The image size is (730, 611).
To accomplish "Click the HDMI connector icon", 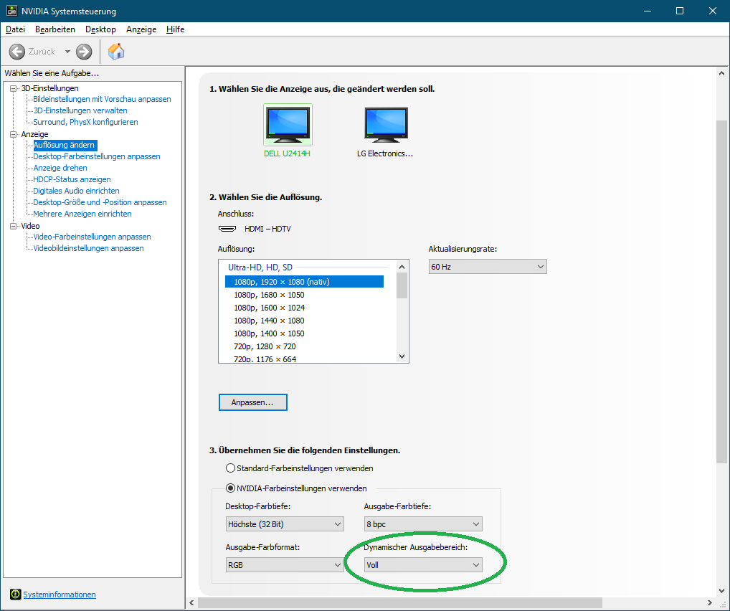I will (227, 229).
